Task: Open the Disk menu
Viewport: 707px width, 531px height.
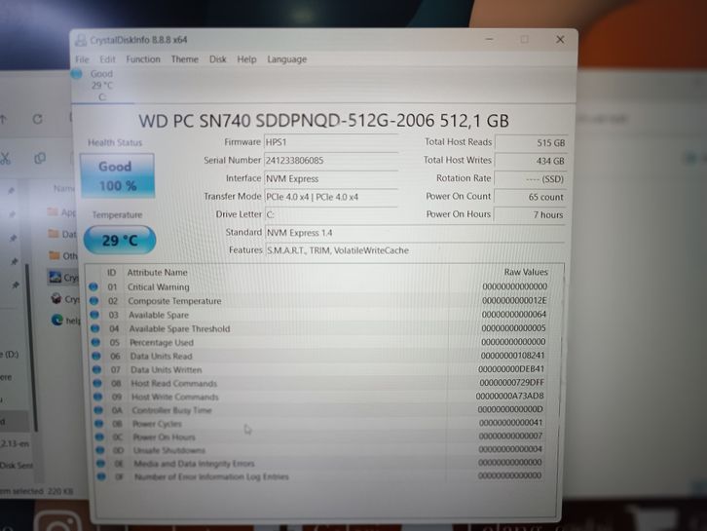Action: [217, 59]
